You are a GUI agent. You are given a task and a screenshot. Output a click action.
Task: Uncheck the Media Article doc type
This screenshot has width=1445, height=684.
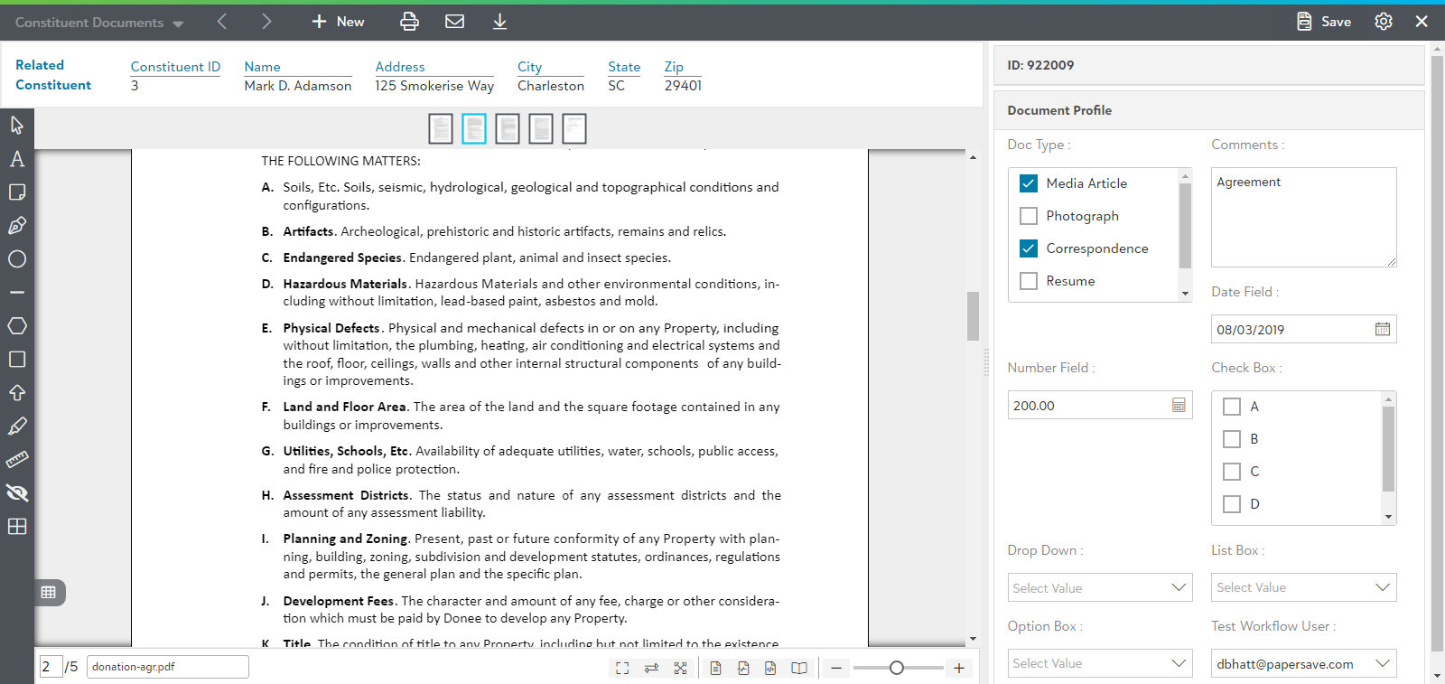click(1028, 183)
